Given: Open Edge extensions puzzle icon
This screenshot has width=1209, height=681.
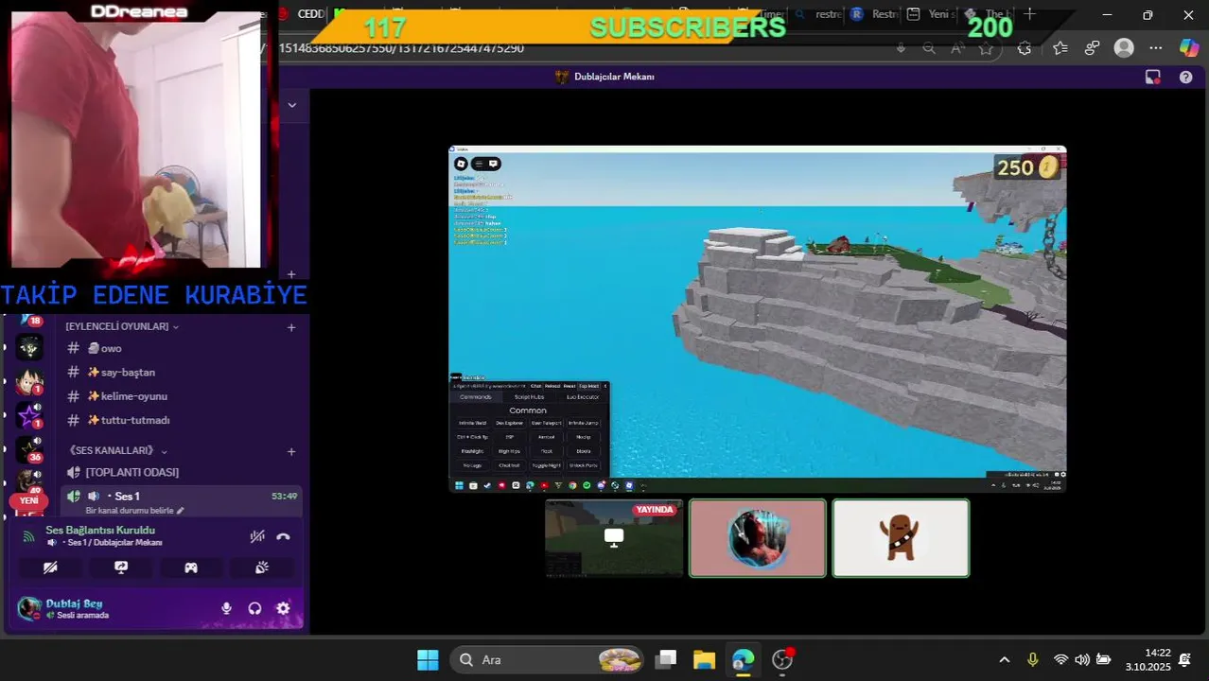Looking at the screenshot, I should (x=1025, y=47).
